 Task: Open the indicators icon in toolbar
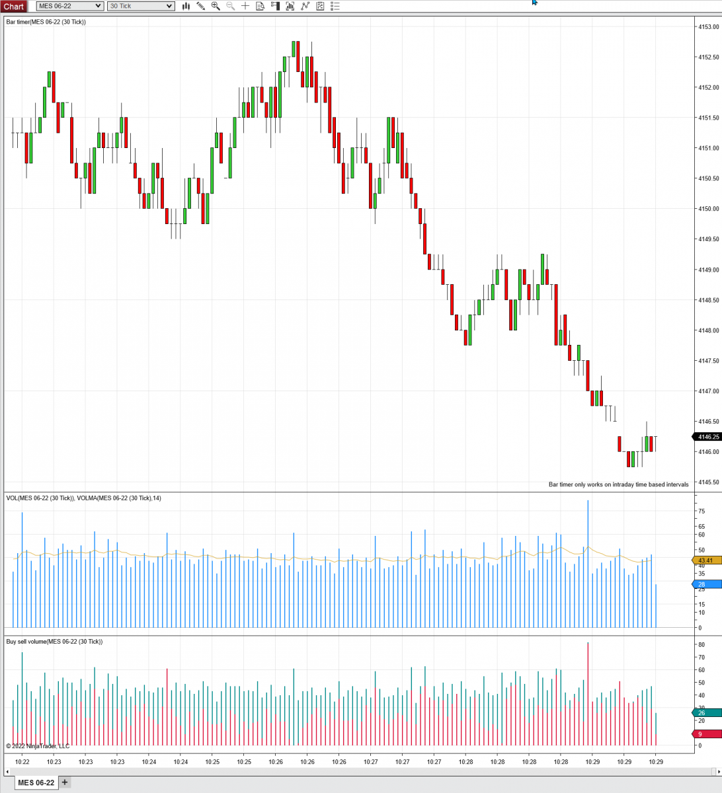tap(290, 6)
